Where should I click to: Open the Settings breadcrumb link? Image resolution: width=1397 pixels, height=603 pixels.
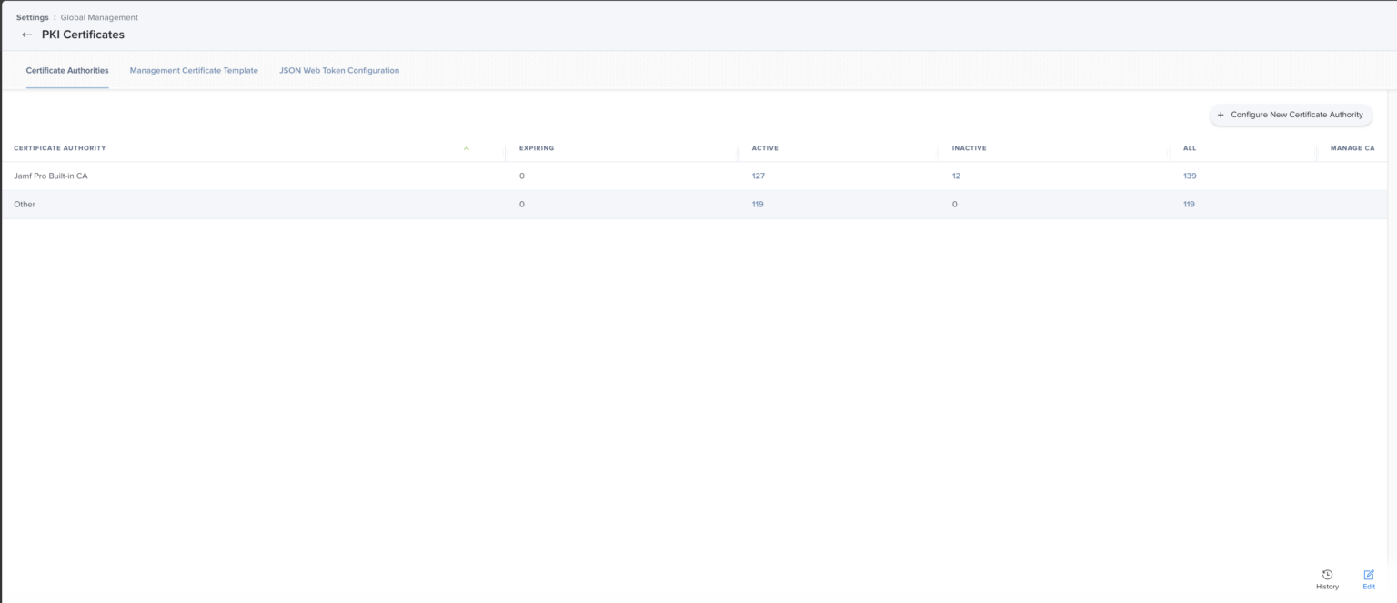[32, 16]
